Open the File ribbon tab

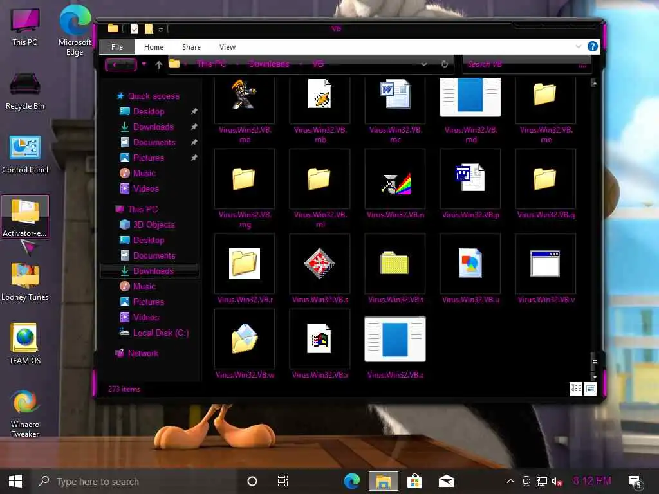coord(117,47)
